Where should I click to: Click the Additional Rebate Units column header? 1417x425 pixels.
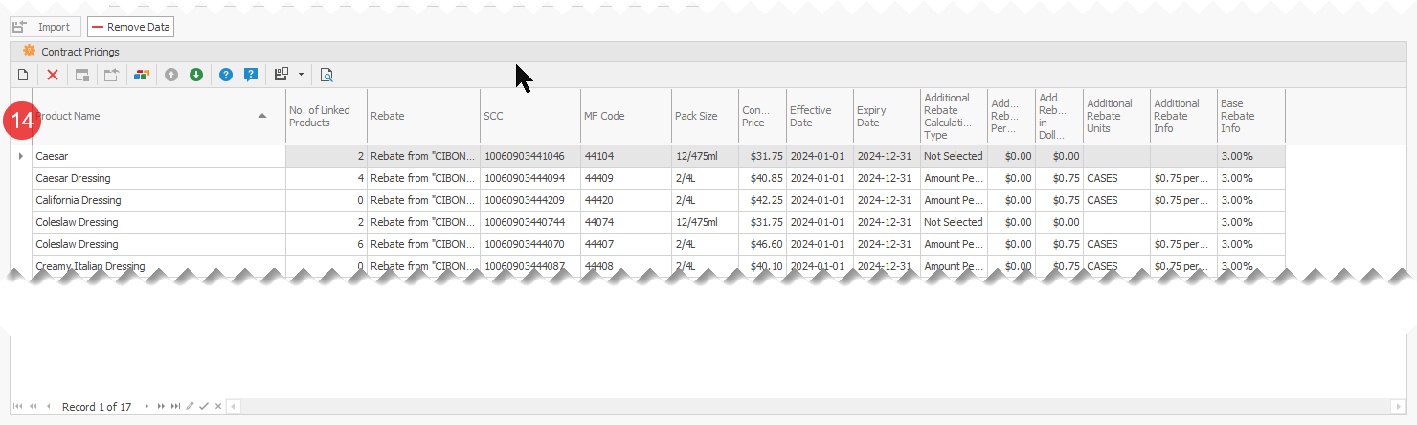(1116, 116)
